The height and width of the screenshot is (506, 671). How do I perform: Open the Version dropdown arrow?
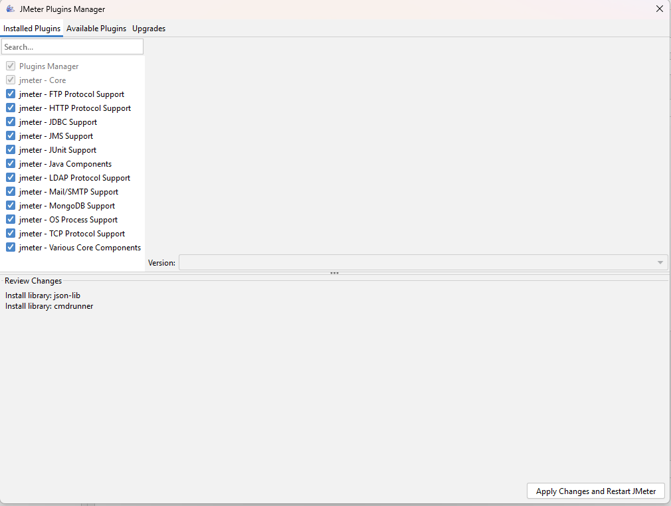pyautogui.click(x=660, y=262)
